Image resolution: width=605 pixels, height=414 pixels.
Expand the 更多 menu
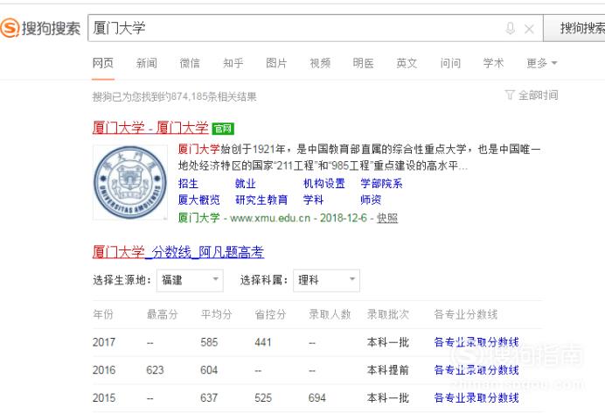(x=542, y=63)
